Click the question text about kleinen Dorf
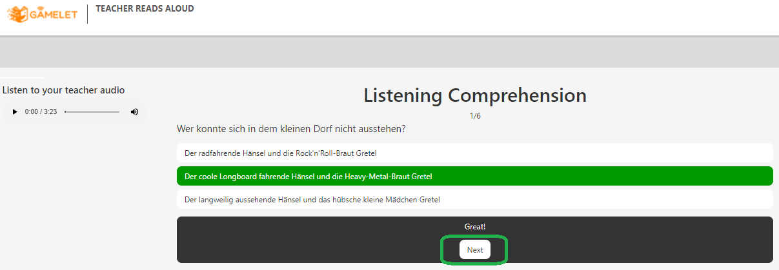The image size is (779, 270). click(x=291, y=129)
